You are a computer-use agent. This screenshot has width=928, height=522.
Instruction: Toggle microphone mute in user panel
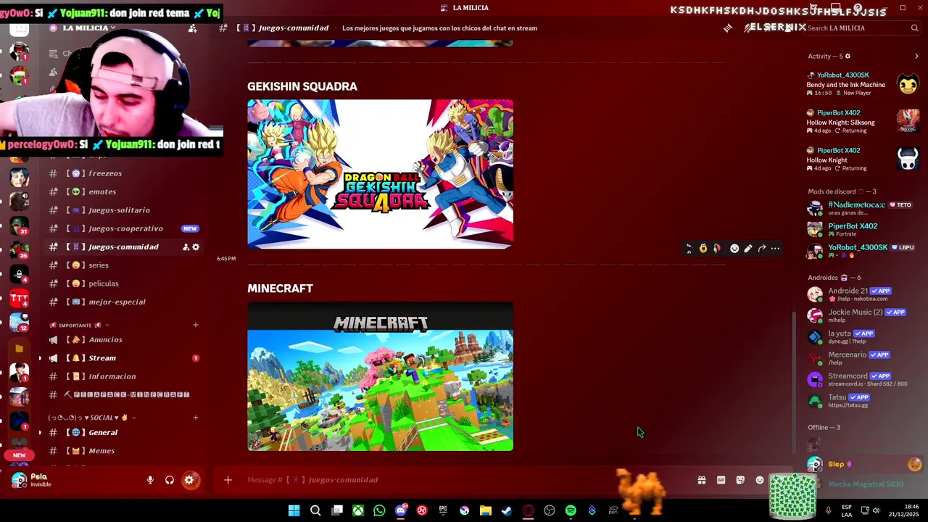click(x=150, y=480)
